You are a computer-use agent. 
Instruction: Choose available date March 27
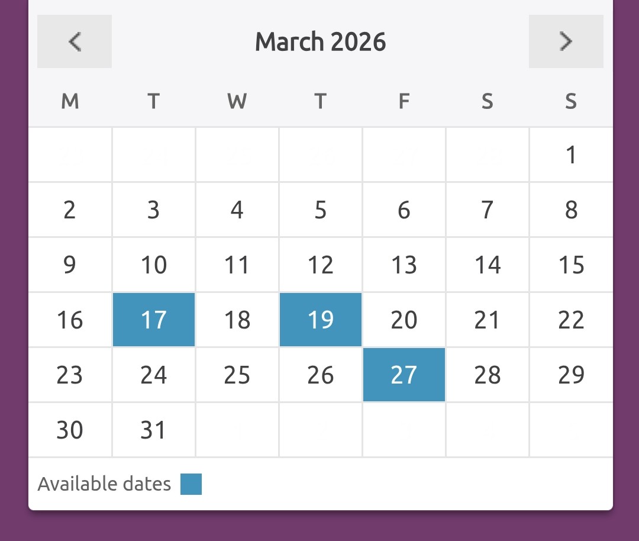pos(404,375)
